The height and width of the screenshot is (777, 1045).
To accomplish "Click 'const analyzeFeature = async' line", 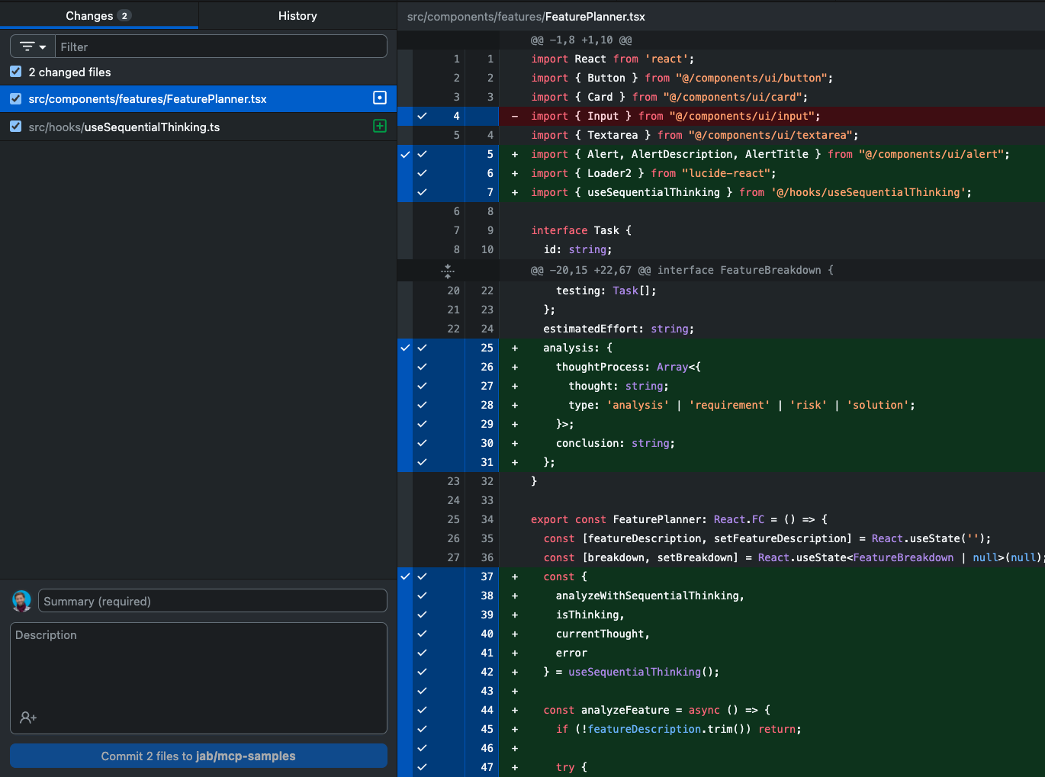I will tap(657, 710).
